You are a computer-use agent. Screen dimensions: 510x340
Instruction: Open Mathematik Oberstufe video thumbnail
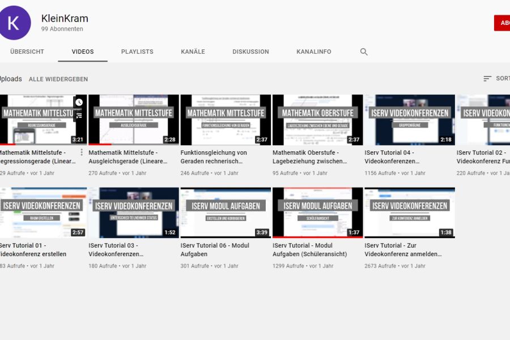pyautogui.click(x=318, y=120)
